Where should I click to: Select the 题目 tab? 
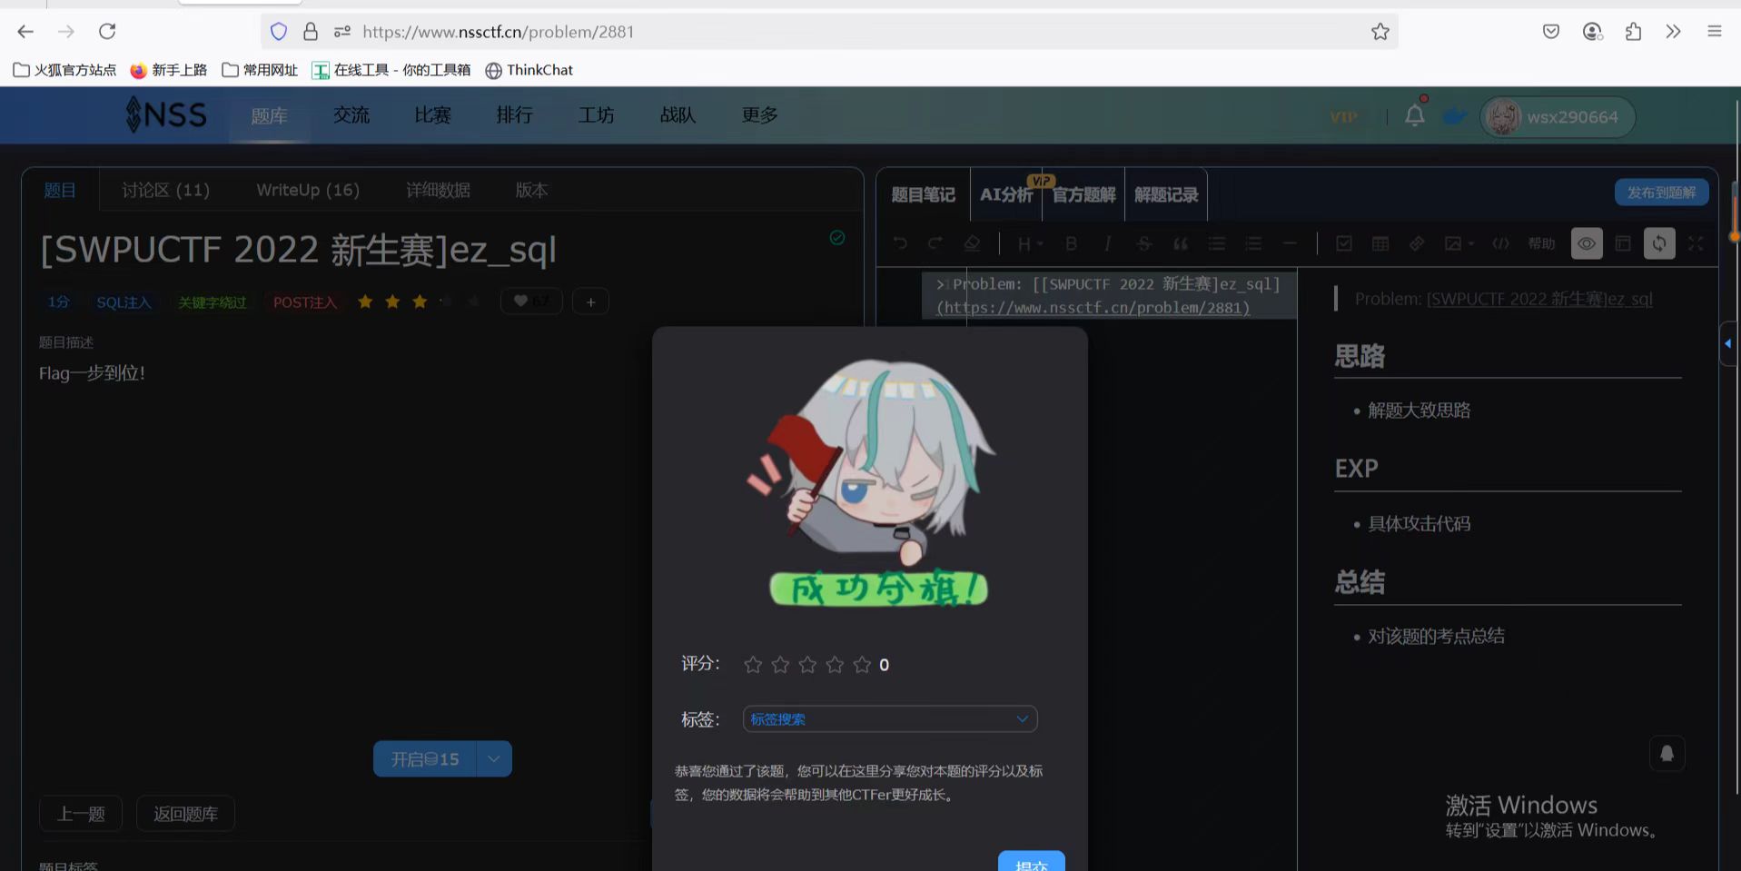(60, 190)
